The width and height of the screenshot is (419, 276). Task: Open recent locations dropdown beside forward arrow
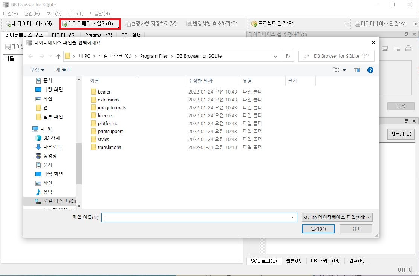50,56
